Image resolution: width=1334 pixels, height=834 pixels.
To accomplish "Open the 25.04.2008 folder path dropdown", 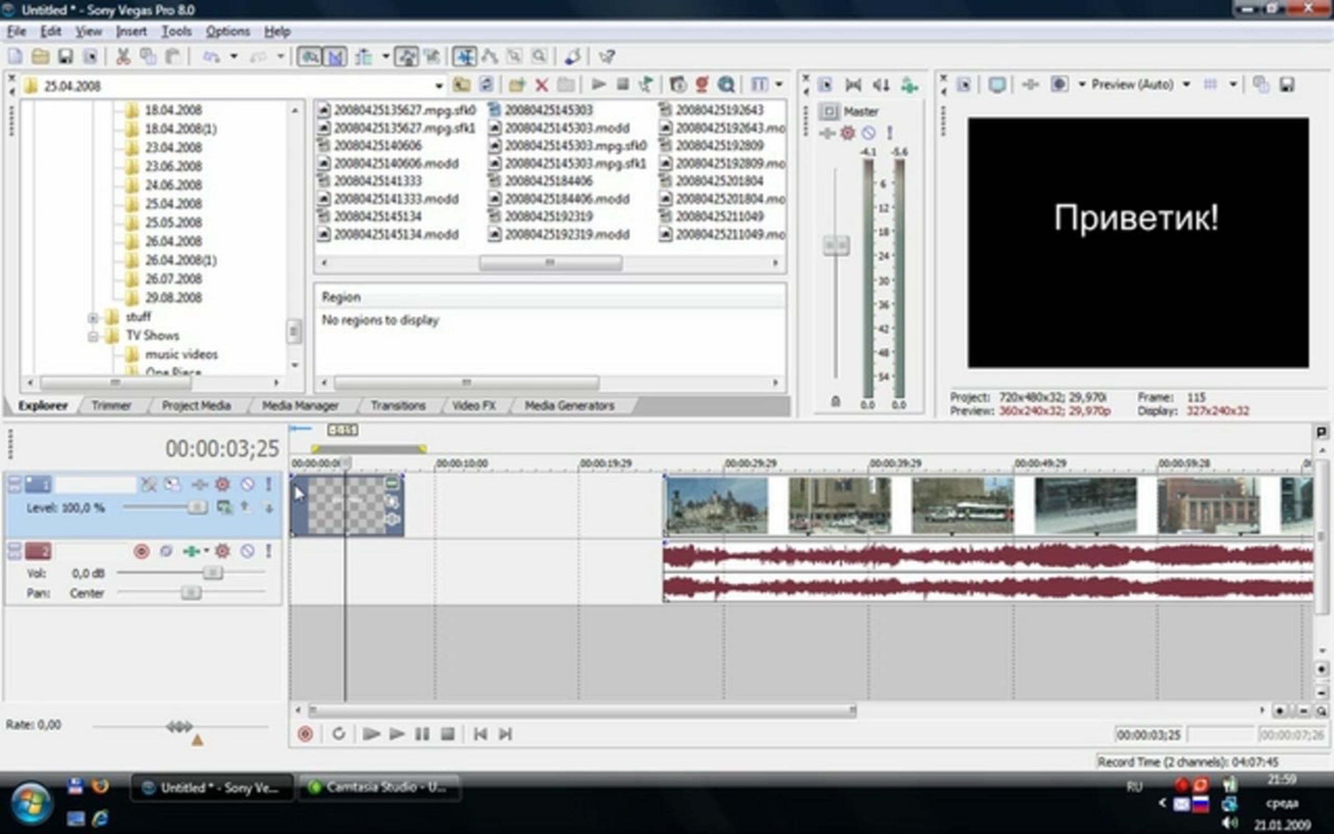I will click(439, 86).
